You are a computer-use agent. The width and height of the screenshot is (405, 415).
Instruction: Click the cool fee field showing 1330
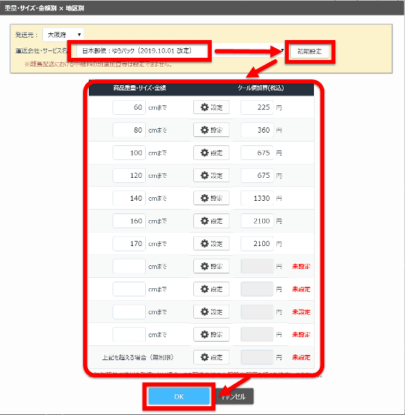[x=257, y=199]
